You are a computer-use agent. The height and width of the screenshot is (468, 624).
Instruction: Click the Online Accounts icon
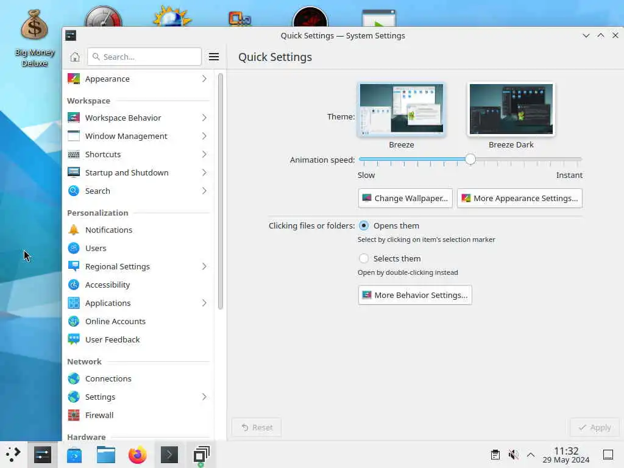point(74,322)
